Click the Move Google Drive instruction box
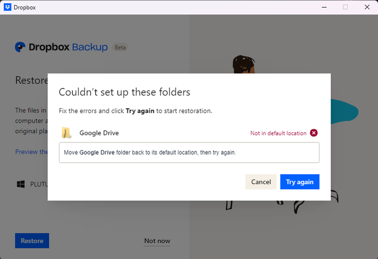The width and height of the screenshot is (378, 259). click(x=189, y=153)
